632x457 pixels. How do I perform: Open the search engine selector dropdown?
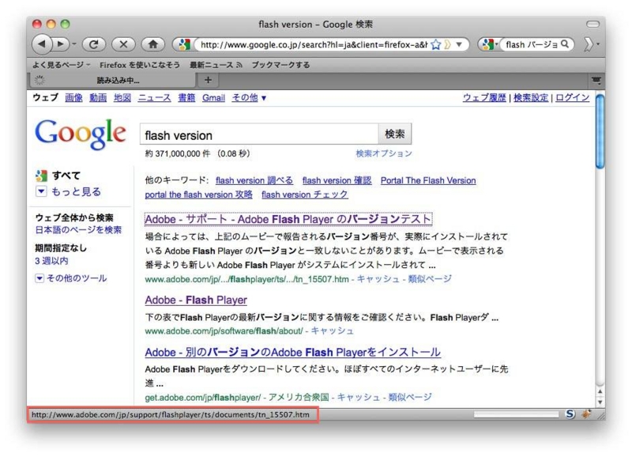(489, 44)
